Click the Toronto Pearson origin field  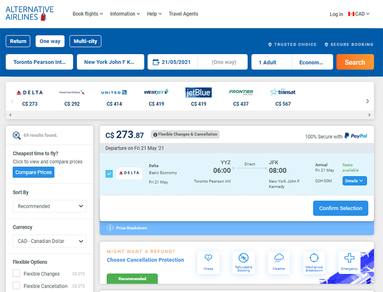pos(39,62)
